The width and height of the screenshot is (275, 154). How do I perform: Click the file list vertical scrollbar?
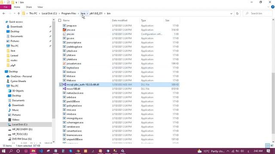[x=273, y=103]
